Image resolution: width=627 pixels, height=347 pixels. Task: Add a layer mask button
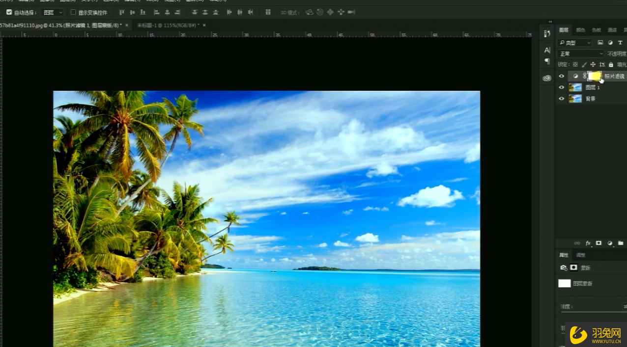tap(598, 243)
